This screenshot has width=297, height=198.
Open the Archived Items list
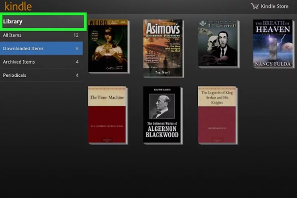click(41, 62)
